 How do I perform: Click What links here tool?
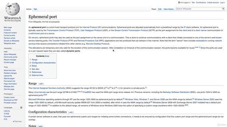coord(10,71)
